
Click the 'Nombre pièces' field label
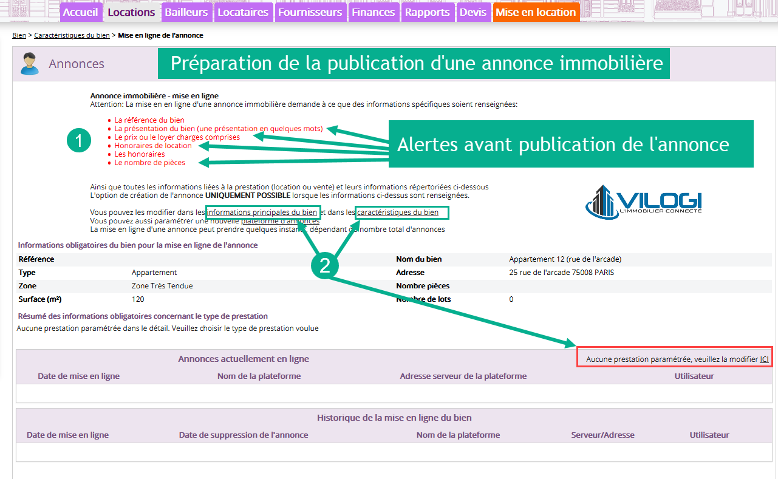[x=423, y=286]
